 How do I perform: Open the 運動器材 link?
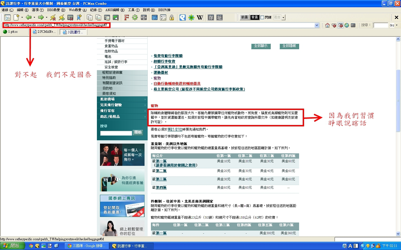[x=161, y=72]
